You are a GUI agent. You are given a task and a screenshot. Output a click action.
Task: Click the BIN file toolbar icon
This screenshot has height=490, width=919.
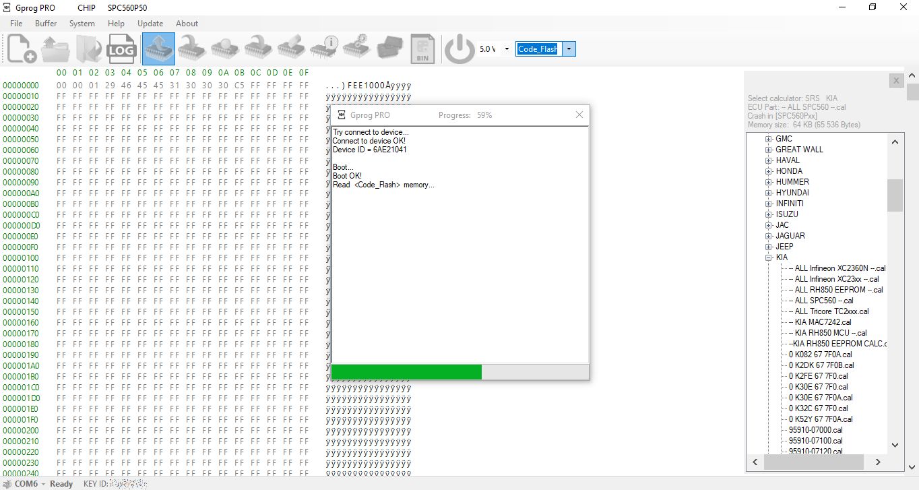click(x=423, y=49)
